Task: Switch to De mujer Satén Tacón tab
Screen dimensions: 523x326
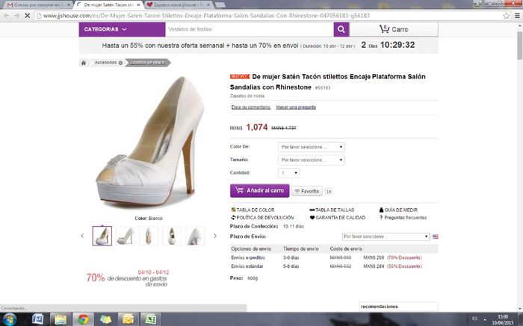Action: coord(108,5)
